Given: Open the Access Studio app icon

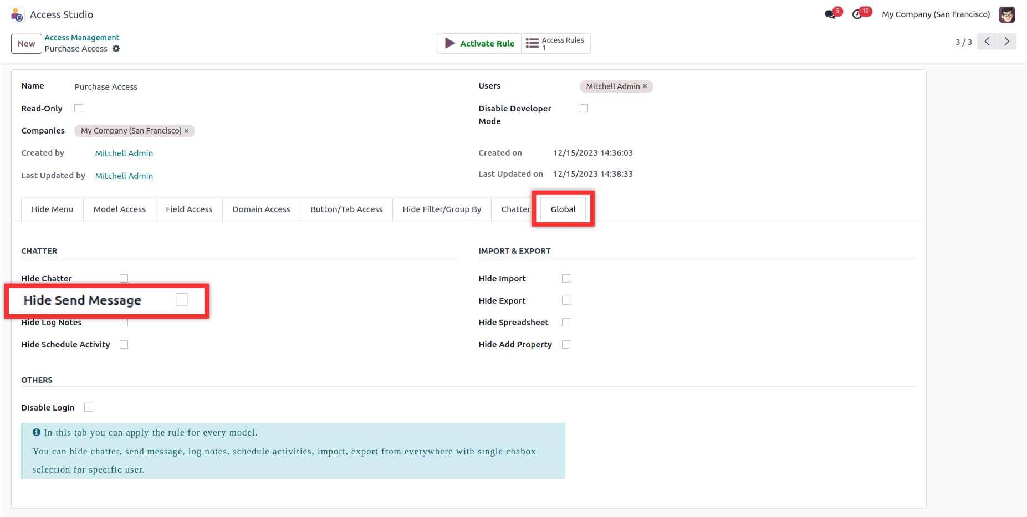Looking at the screenshot, I should click(x=17, y=15).
